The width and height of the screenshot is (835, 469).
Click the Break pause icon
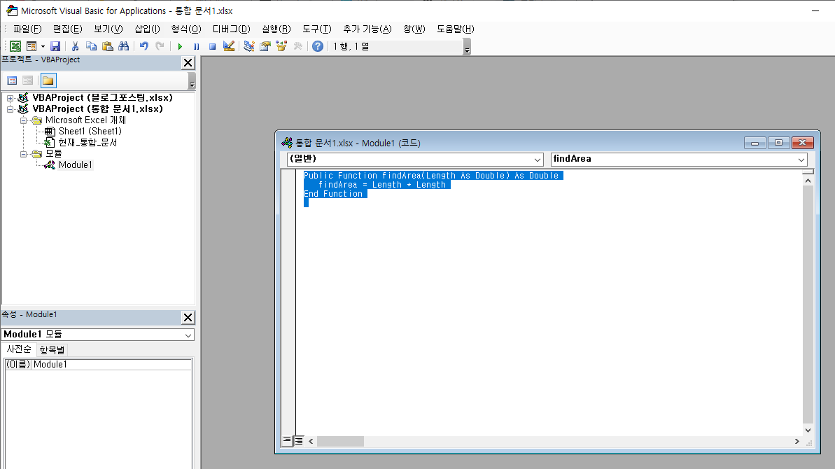click(x=196, y=46)
